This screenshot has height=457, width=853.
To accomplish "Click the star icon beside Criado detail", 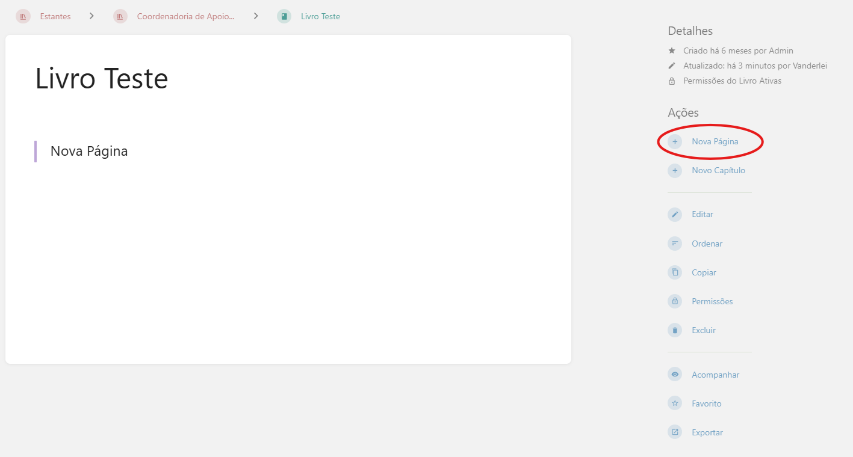I will click(672, 51).
